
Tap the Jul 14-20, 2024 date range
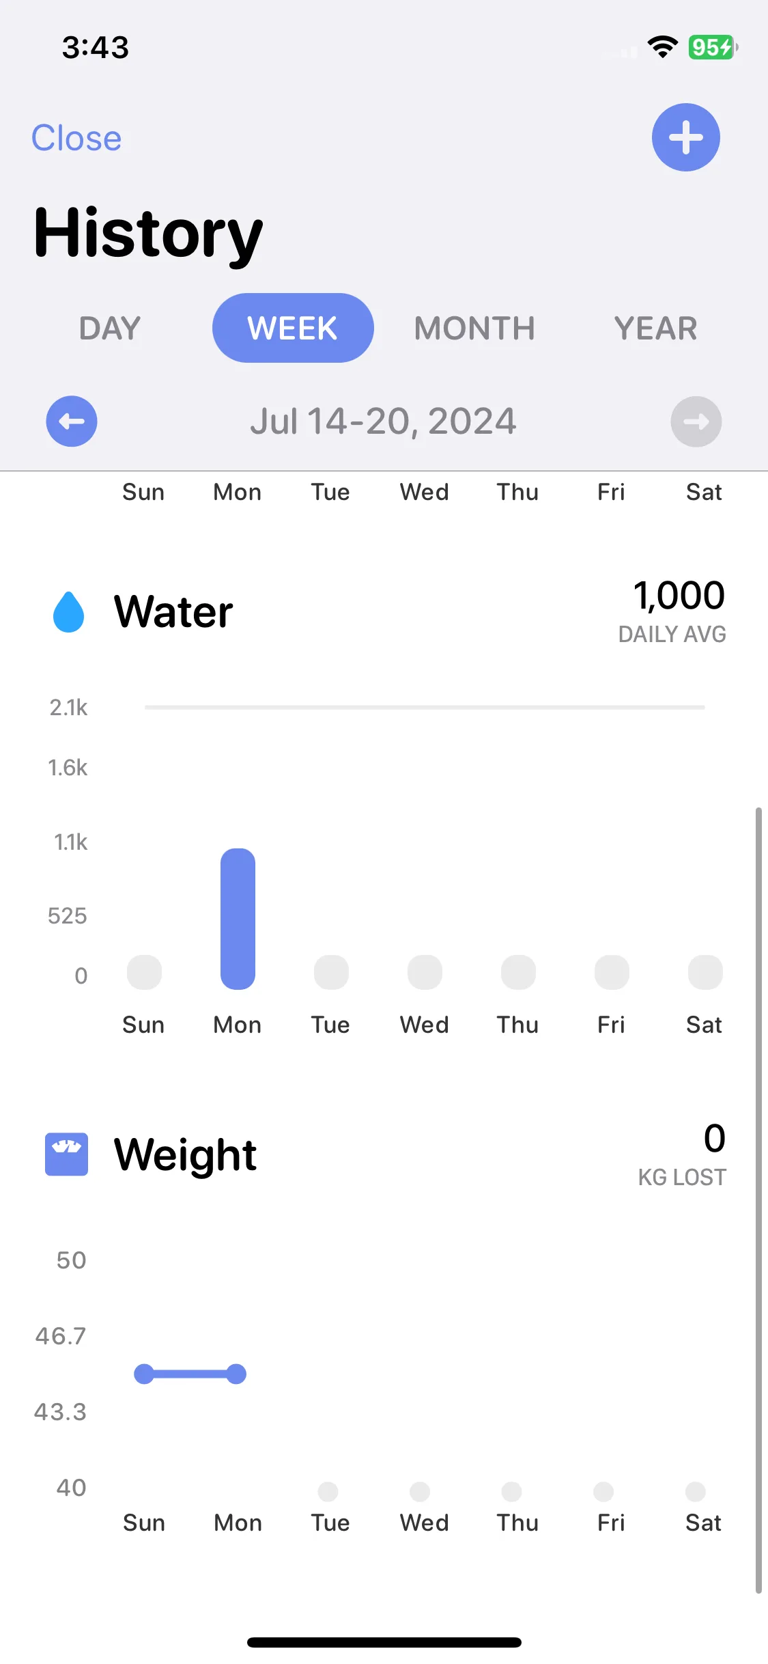[x=383, y=421]
